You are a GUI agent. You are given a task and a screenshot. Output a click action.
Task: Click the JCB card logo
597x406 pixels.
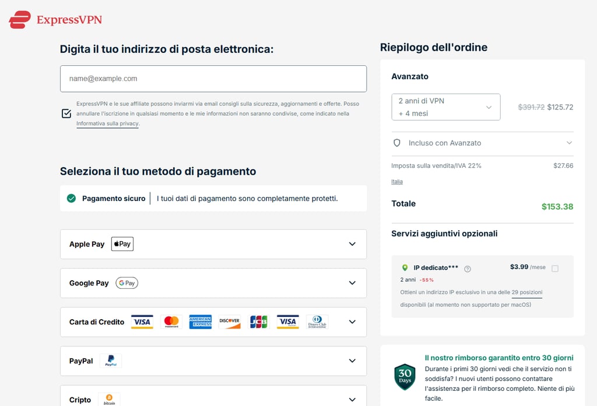pos(258,322)
